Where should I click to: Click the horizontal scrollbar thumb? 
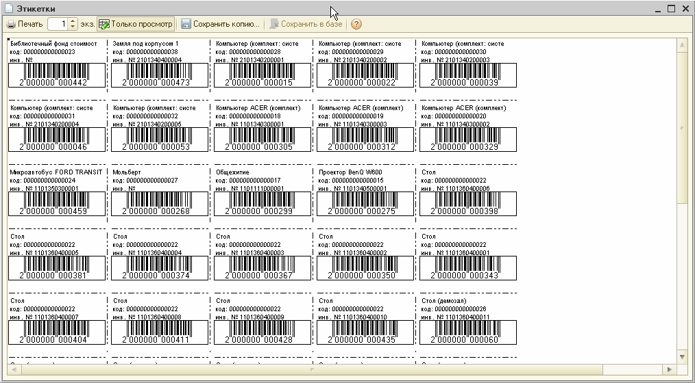pos(312,369)
